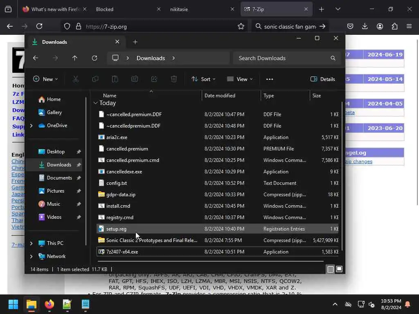Image resolution: width=419 pixels, height=314 pixels.
Task: Open the Windows Start menu
Action: pos(13,304)
